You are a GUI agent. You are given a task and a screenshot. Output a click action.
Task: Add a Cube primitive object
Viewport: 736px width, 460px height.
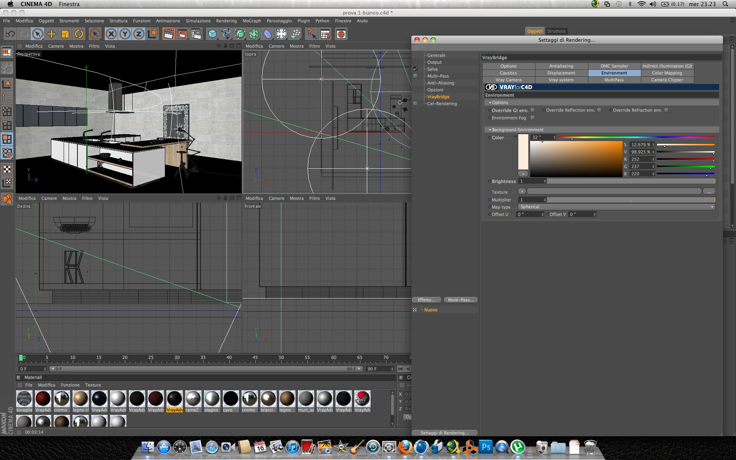point(212,34)
